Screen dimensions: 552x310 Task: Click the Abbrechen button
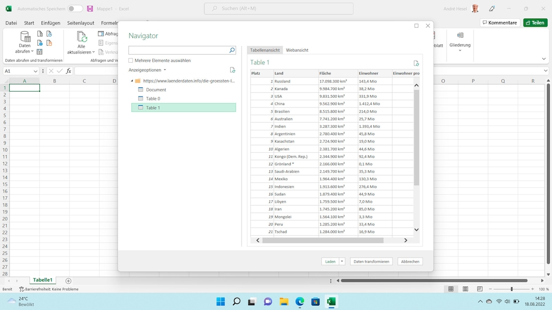410,261
